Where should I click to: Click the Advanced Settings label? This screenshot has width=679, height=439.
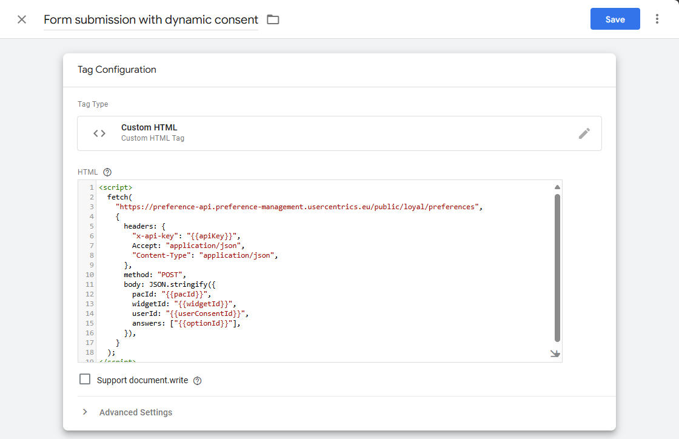coord(136,412)
